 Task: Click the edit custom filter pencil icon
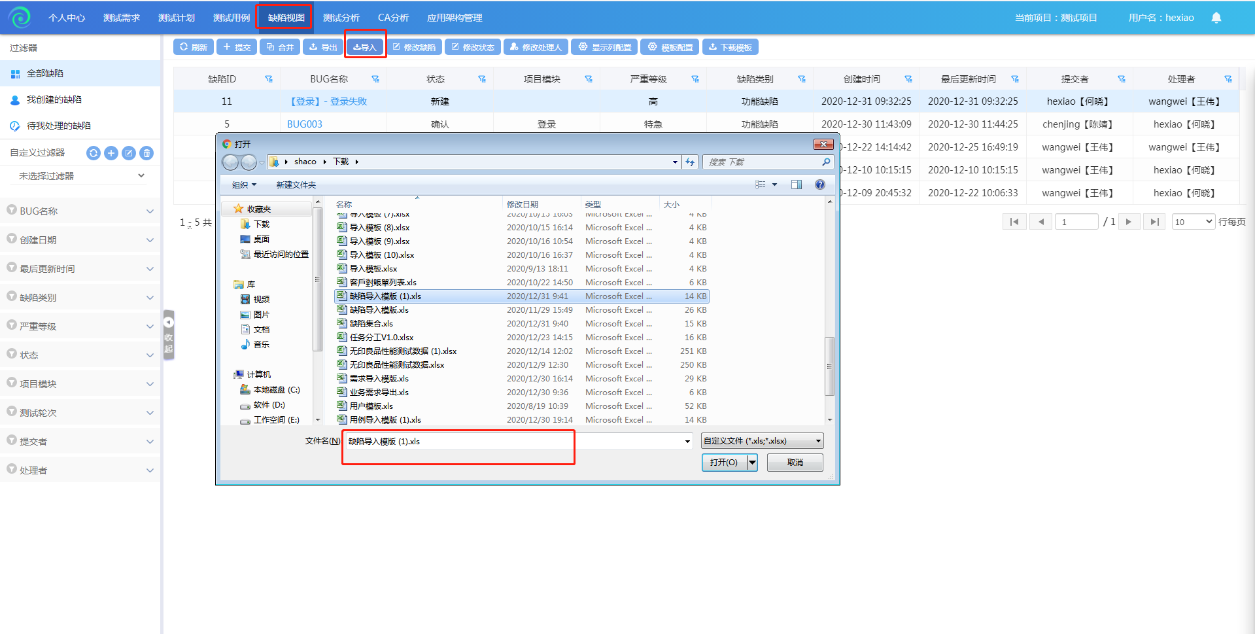coord(129,153)
